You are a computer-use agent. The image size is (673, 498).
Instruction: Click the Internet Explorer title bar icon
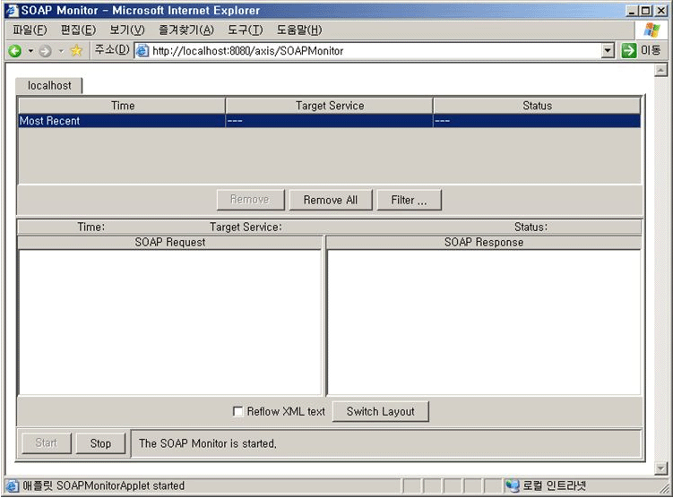(x=13, y=10)
